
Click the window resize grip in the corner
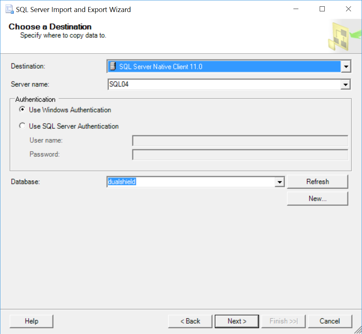[x=358, y=330]
